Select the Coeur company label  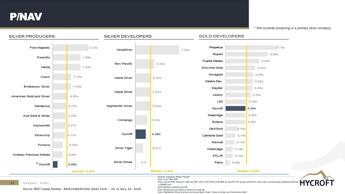coord(45,77)
